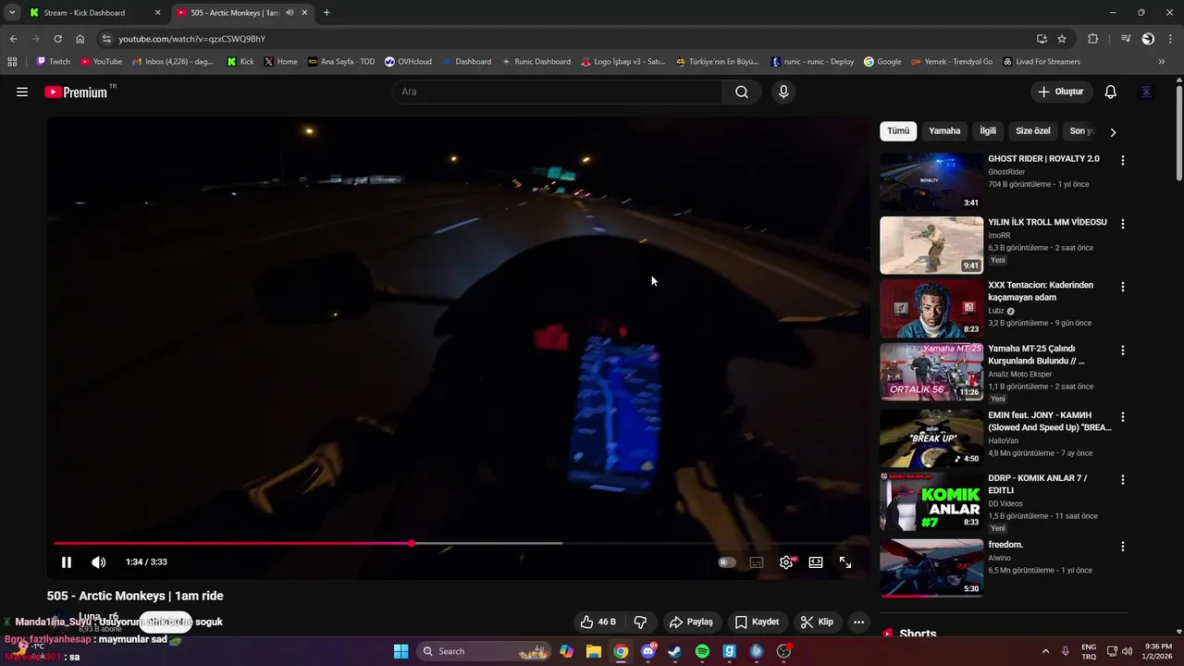
Task: Open options for freedom. video
Action: 1123,547
